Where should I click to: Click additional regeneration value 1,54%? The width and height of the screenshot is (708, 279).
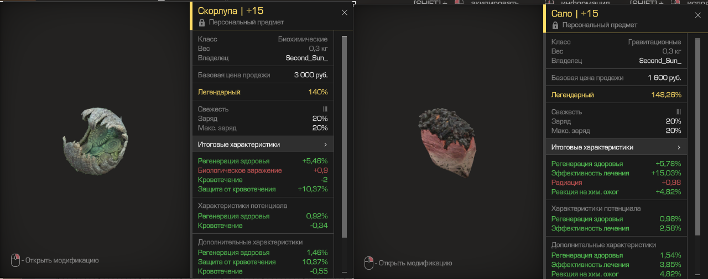[671, 255]
